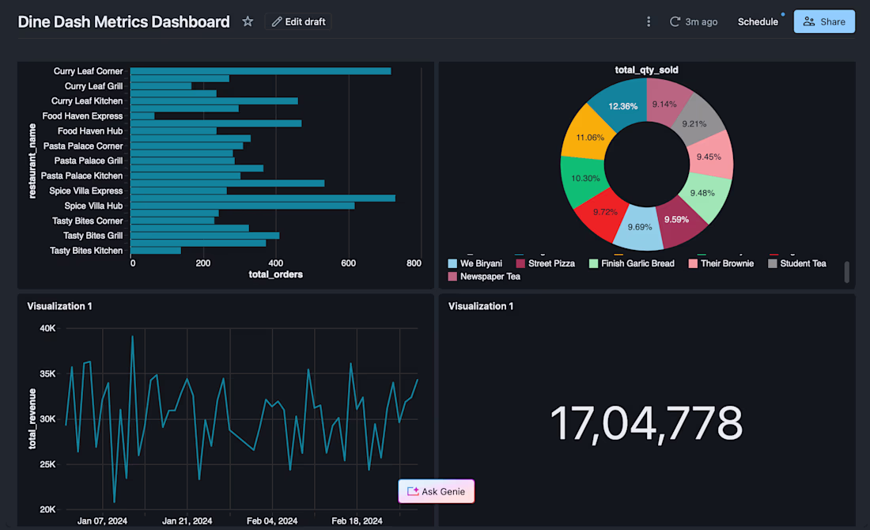Click the counter widget Visualization 1 title

[481, 306]
